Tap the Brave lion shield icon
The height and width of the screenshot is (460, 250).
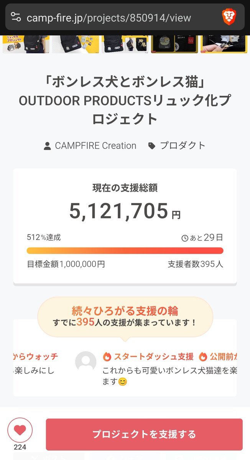[229, 16]
